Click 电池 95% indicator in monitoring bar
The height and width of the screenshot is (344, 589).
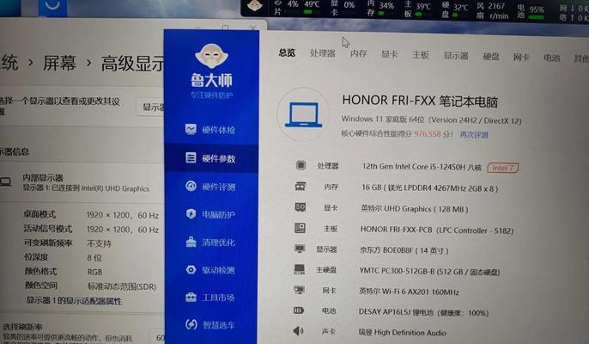point(531,11)
